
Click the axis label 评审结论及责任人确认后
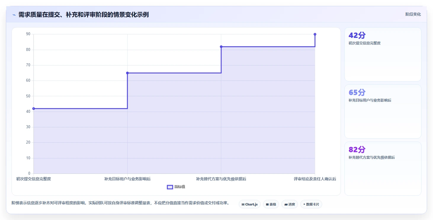(315, 179)
